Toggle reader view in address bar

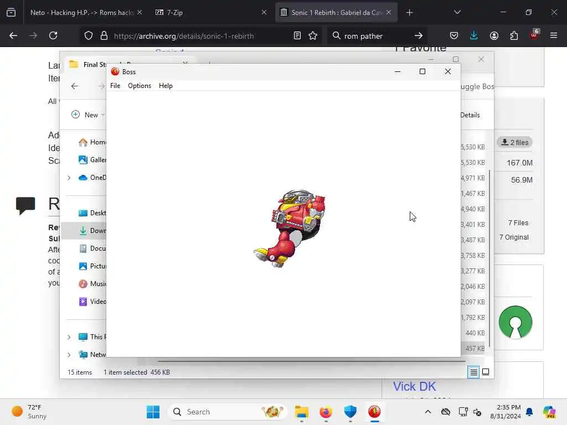point(297,36)
